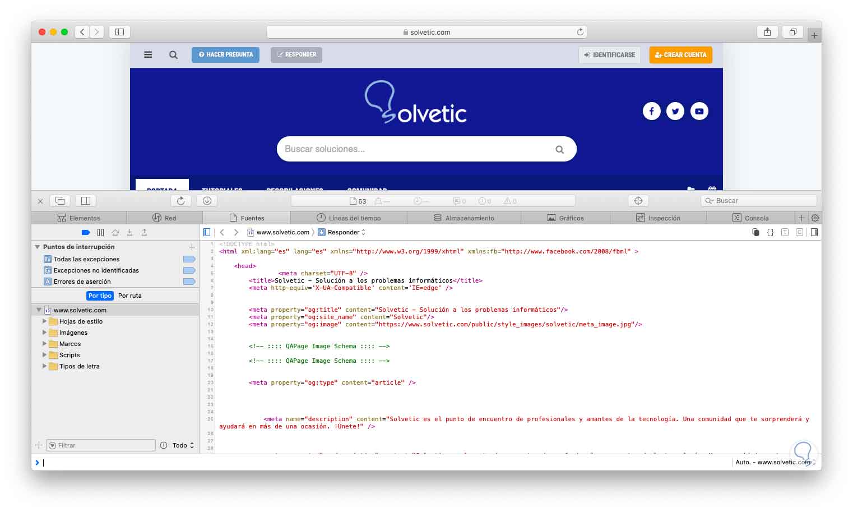Open the Inspección tab
This screenshot has width=853, height=512.
(x=658, y=218)
